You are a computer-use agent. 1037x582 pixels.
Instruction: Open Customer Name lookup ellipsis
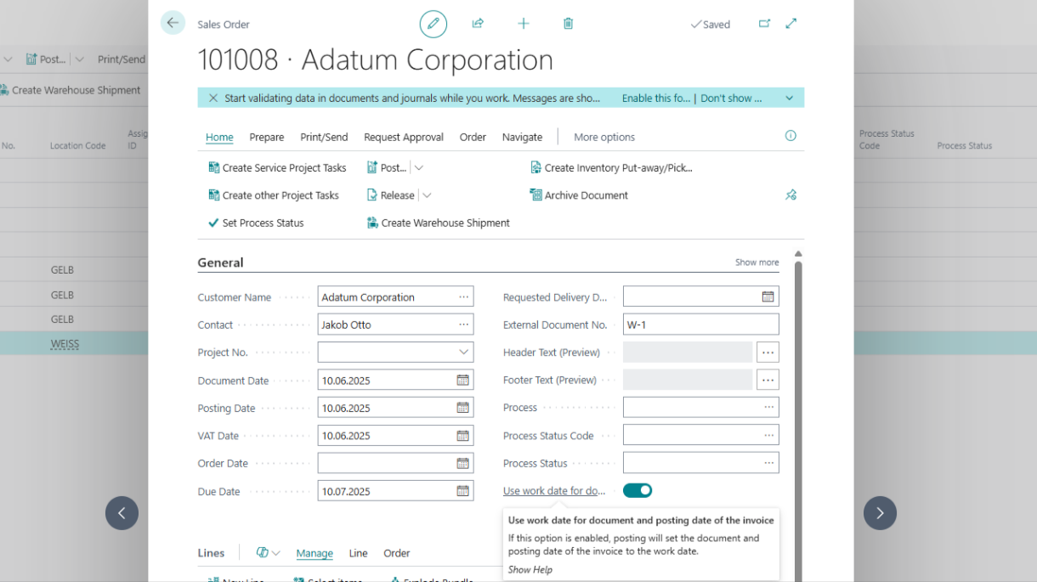(x=463, y=297)
